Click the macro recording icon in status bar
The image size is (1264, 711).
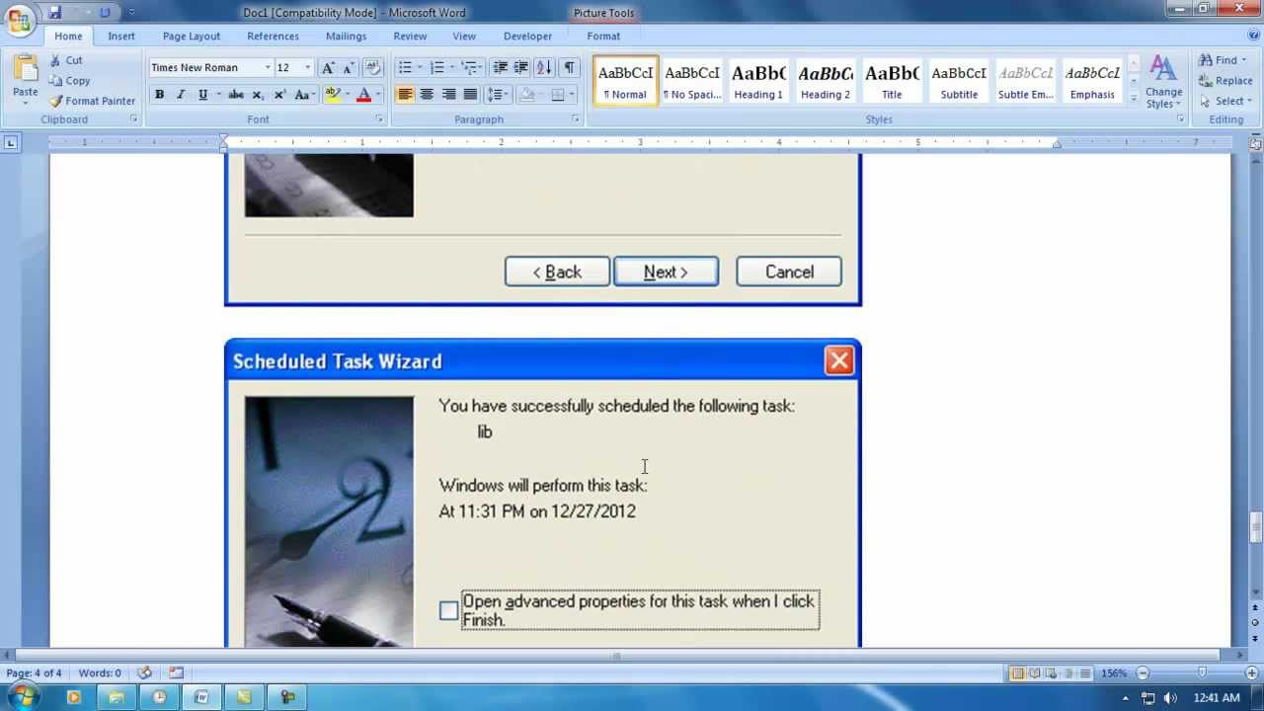(x=176, y=672)
